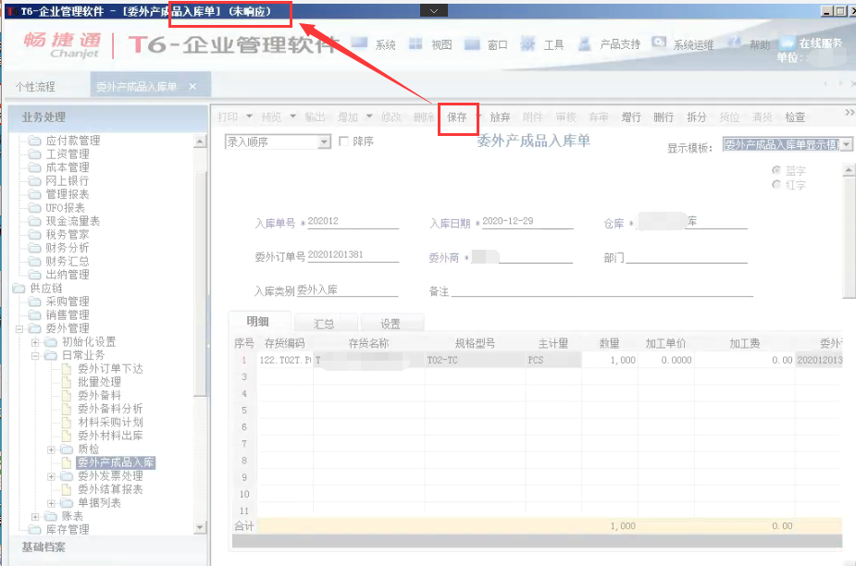Close the 委外产成品入库单 tab
Screen dimensions: 856x566
pyautogui.click(x=192, y=86)
